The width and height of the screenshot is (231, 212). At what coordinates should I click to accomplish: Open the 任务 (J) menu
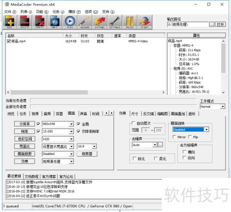(x=58, y=12)
